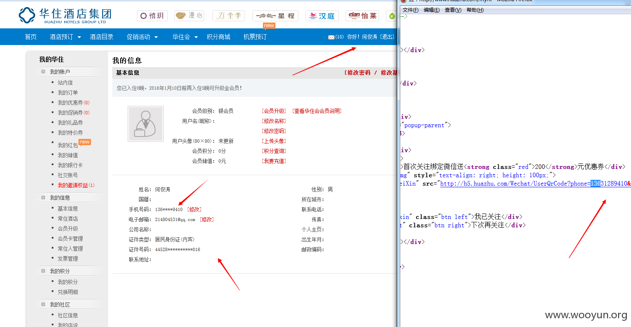Open Firefox 编辑(E) menu
Image resolution: width=631 pixels, height=327 pixels.
(432, 10)
